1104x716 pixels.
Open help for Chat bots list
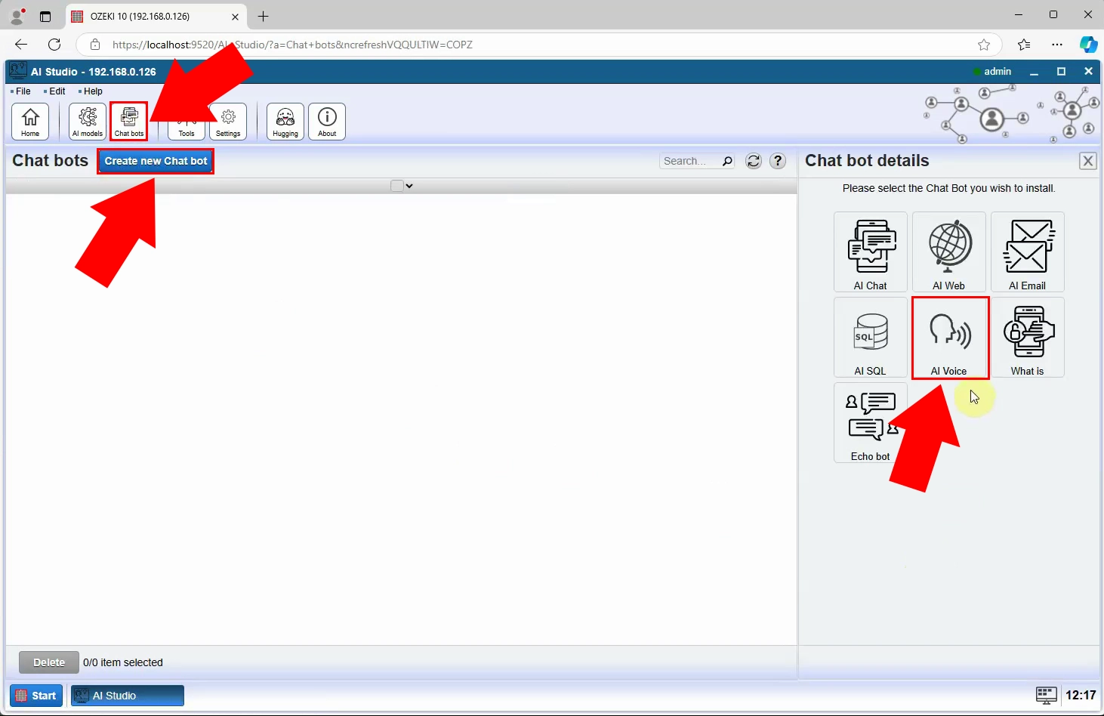pyautogui.click(x=778, y=161)
